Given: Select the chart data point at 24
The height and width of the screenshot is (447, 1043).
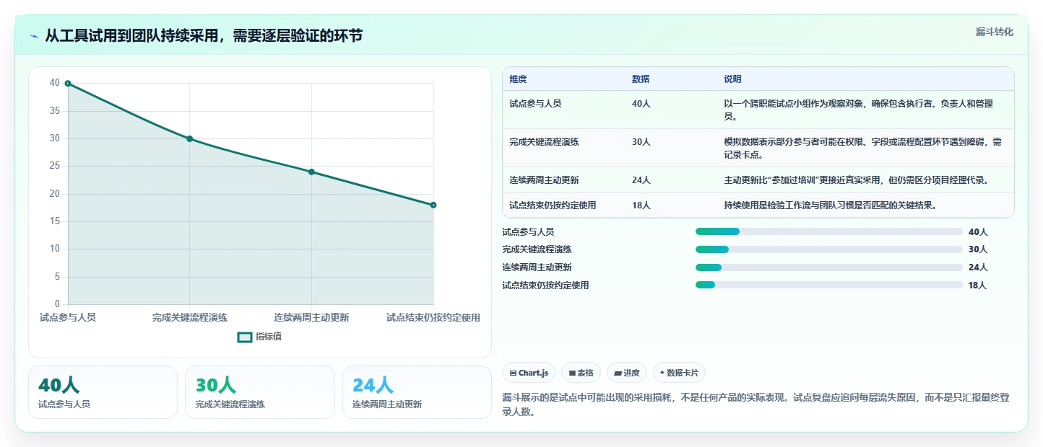Looking at the screenshot, I should (311, 172).
